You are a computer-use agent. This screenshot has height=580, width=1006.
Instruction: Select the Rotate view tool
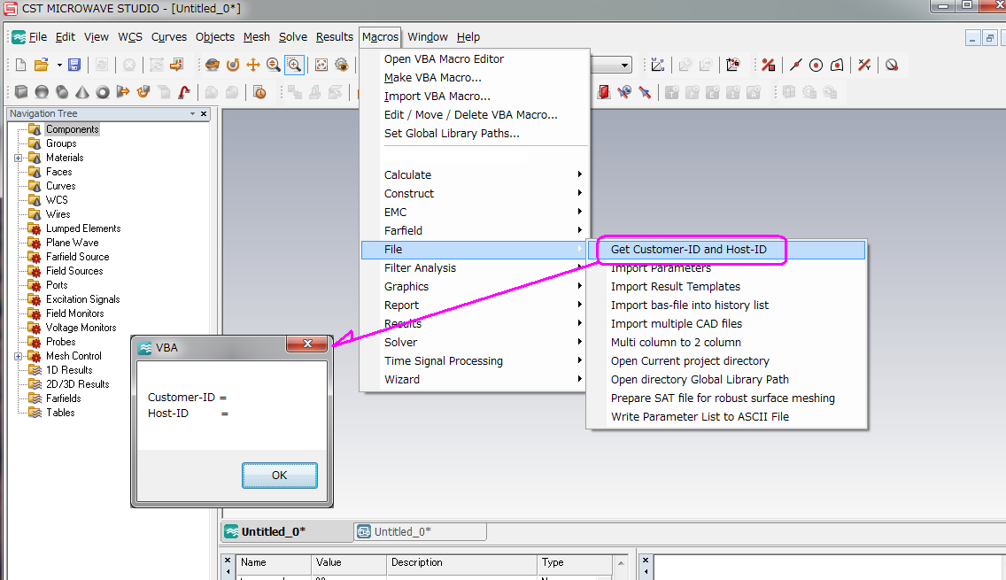[213, 65]
